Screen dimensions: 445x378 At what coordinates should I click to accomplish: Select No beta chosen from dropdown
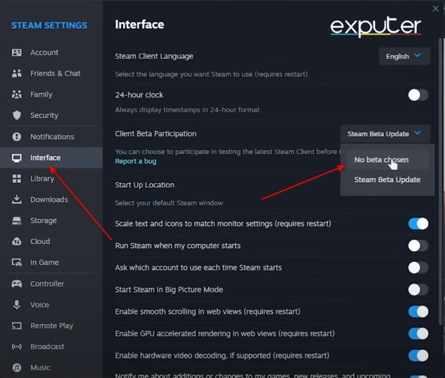pos(381,160)
